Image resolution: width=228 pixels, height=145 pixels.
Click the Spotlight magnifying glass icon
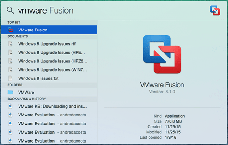(x=10, y=10)
